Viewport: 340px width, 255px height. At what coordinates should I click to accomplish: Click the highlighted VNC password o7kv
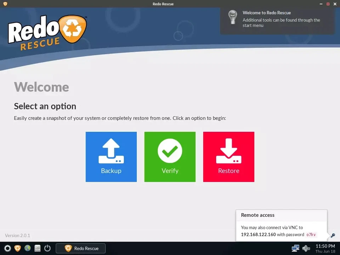(311, 234)
